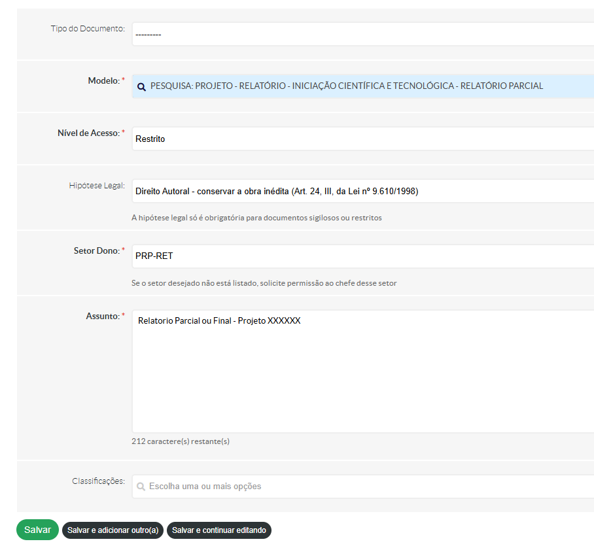The height and width of the screenshot is (548, 594).
Task: Click the 'Setor Dono:' label
Action: tap(96, 250)
